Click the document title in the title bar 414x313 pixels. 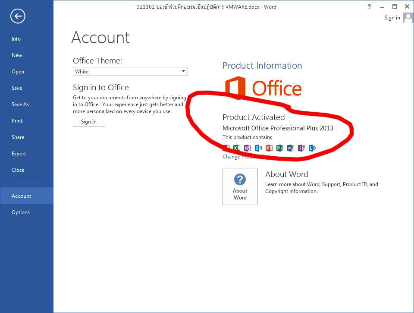[x=207, y=7]
